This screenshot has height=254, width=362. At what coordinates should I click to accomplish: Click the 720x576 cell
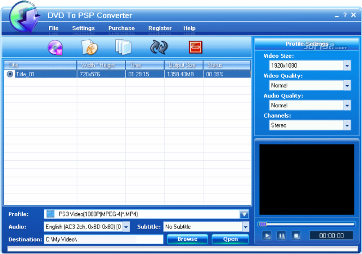(101, 74)
